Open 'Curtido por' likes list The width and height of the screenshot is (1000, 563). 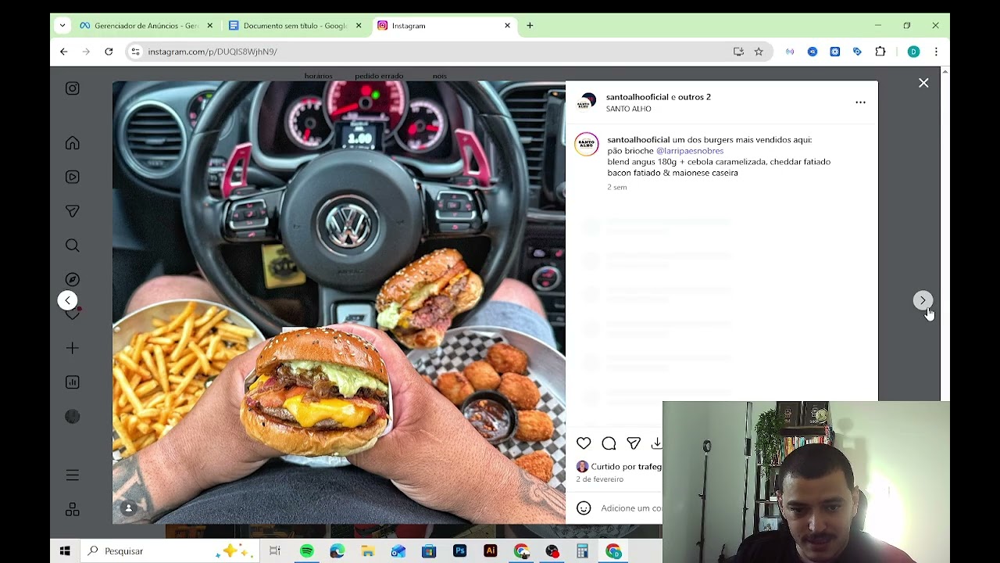pyautogui.click(x=626, y=467)
